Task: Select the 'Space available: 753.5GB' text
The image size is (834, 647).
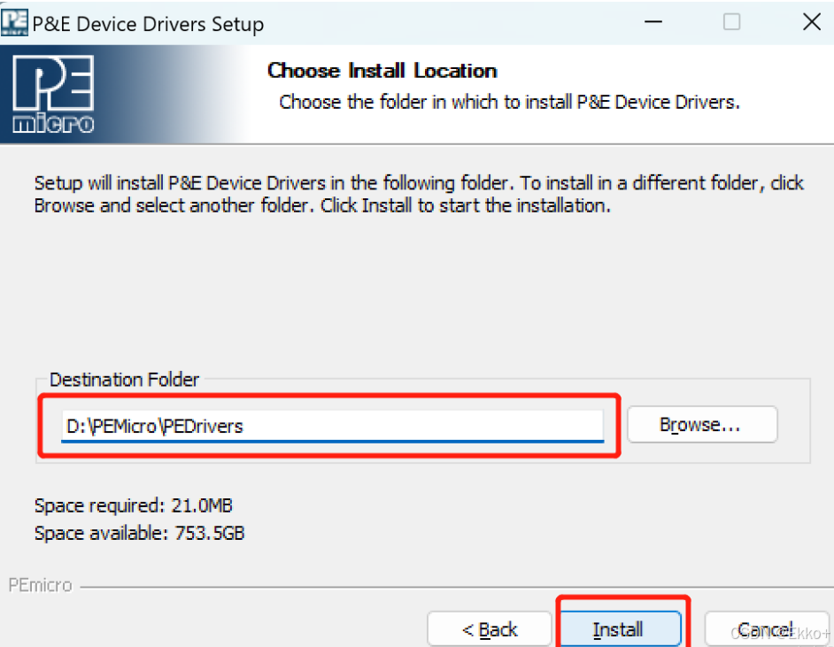Action: point(139,533)
